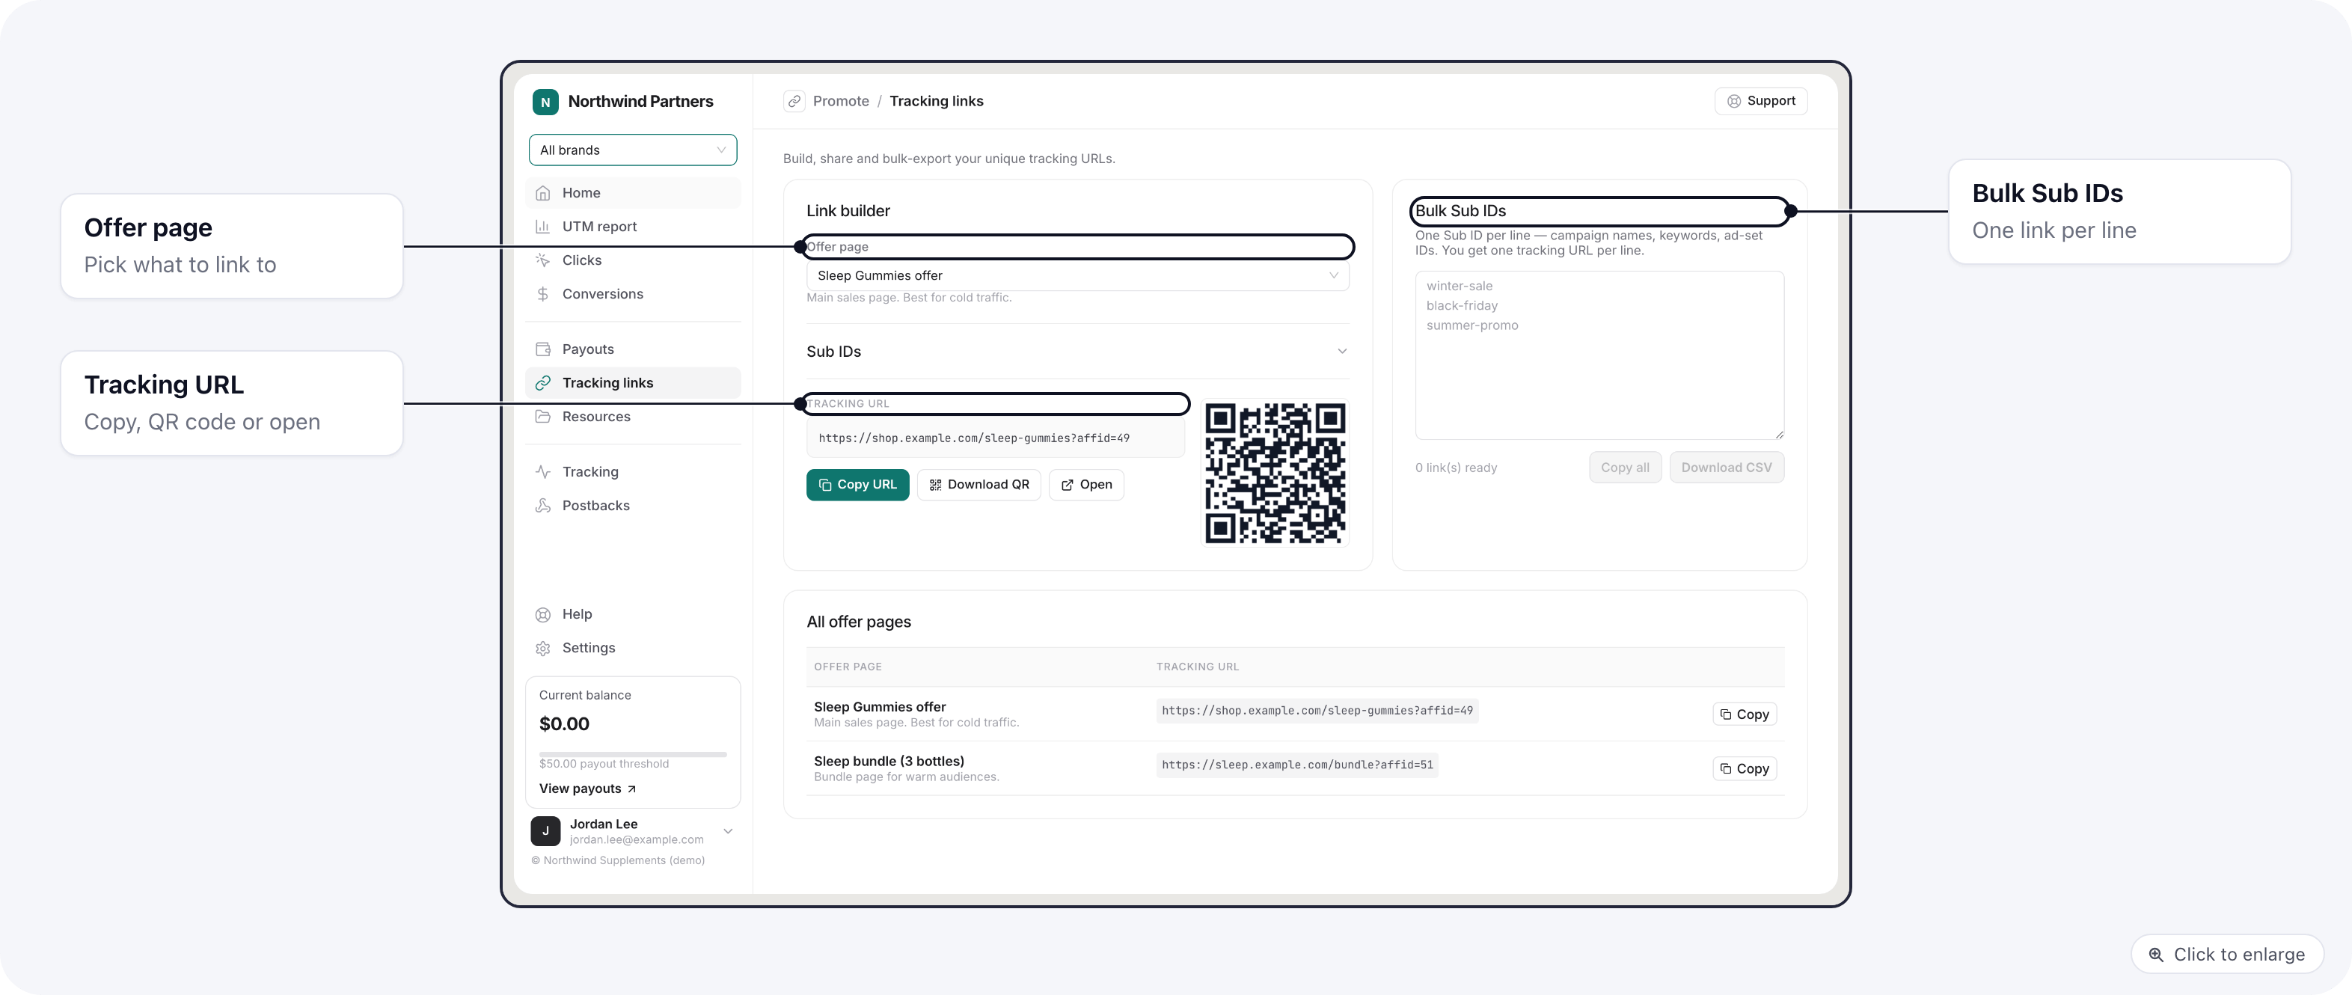Image resolution: width=2352 pixels, height=995 pixels.
Task: Click the Conversions dollar icon
Action: pos(542,294)
